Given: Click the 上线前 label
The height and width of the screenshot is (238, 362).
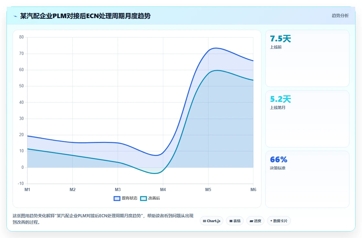Looking at the screenshot, I should coord(276,47).
